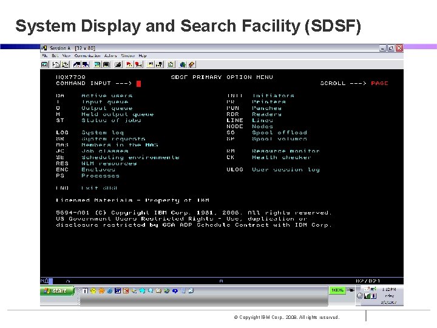Image resolution: width=437 pixels, height=328 pixels.
Task: Click the orange globe quick launch icon
Action: click(101, 291)
